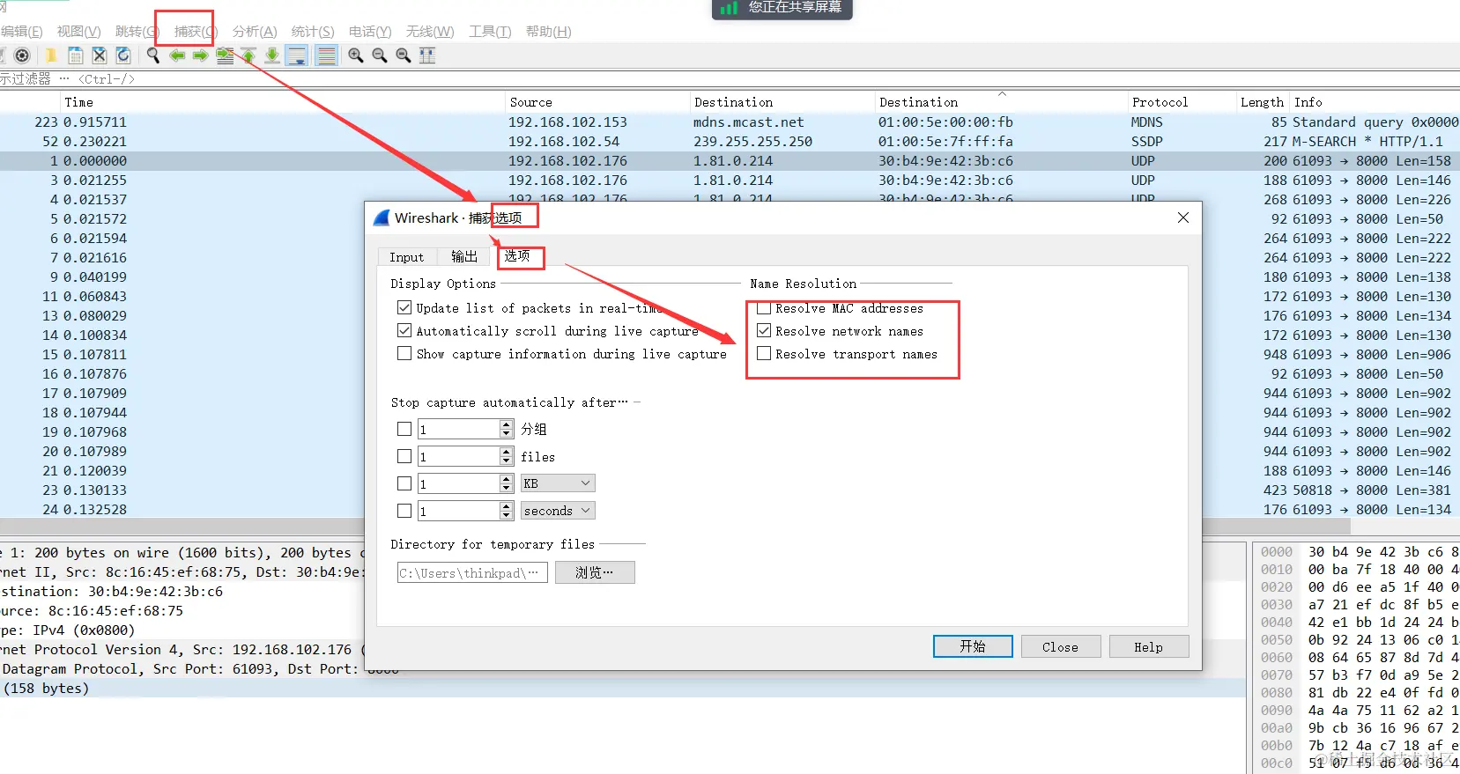Click the 分组 packet count number field

coord(459,429)
